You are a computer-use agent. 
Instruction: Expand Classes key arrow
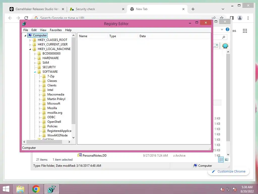(40, 81)
